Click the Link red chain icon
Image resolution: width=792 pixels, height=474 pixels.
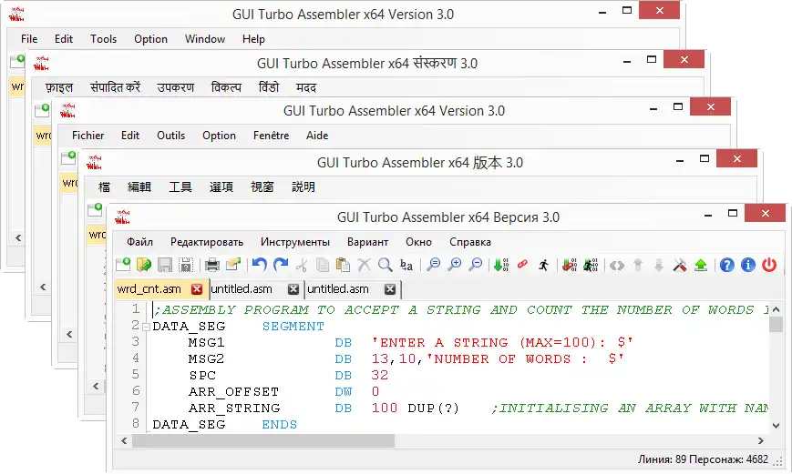pyautogui.click(x=522, y=265)
